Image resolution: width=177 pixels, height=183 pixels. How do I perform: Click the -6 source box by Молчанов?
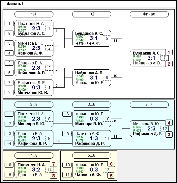tap(67, 114)
